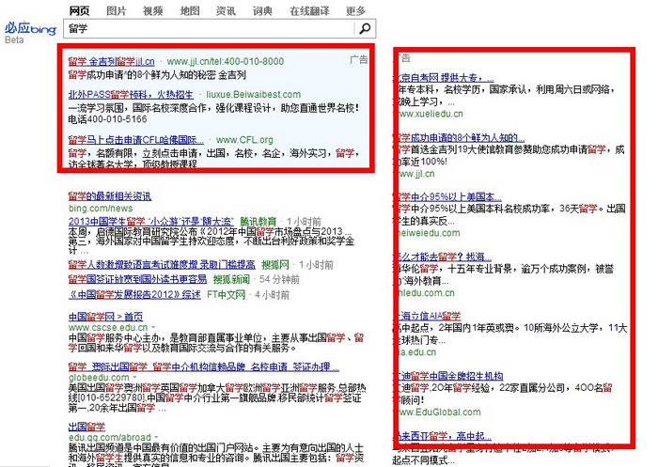Click the 腾讯教育 news source
658x467 pixels.
tap(258, 222)
